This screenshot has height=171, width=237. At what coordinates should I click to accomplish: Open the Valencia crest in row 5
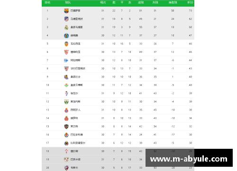[x=66, y=44]
